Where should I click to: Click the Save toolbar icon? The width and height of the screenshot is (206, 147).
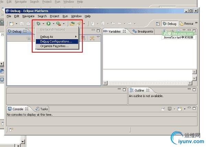point(22,24)
